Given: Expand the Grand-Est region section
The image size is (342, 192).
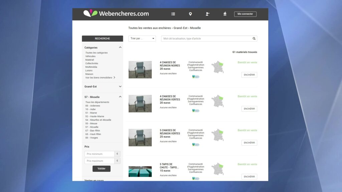Looking at the screenshot, I should tap(120, 86).
